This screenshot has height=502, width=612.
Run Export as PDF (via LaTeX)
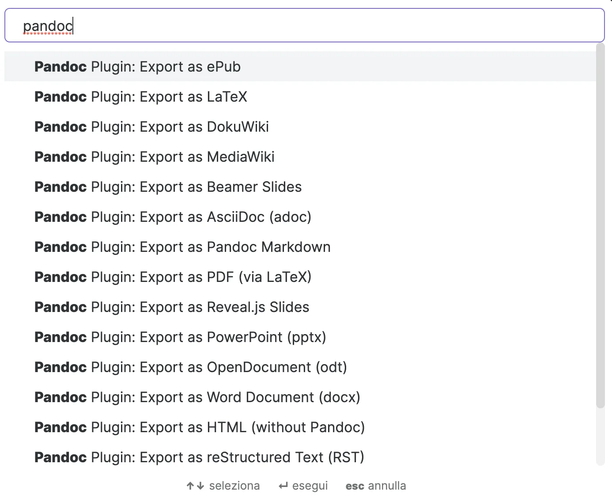pyautogui.click(x=173, y=277)
